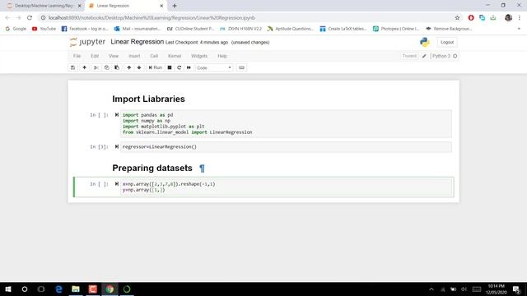
Task: Click the taskbar volume icon
Action: pos(464,289)
